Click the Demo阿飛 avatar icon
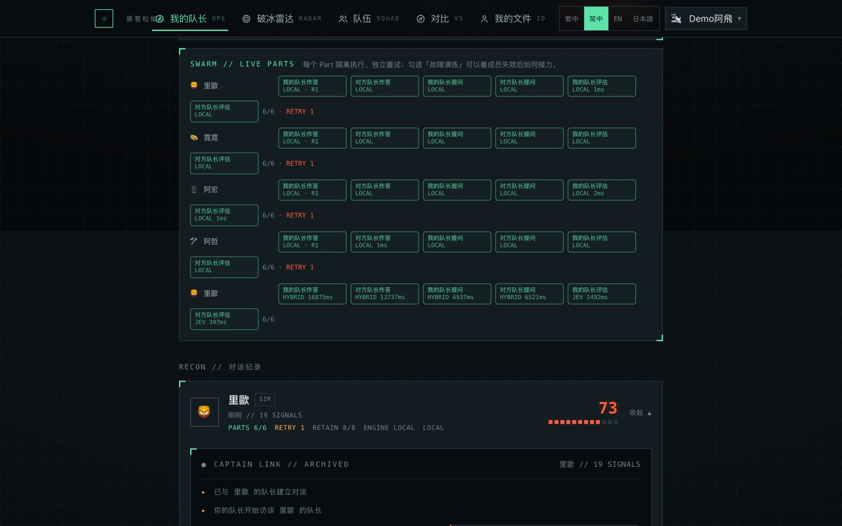 tap(676, 18)
